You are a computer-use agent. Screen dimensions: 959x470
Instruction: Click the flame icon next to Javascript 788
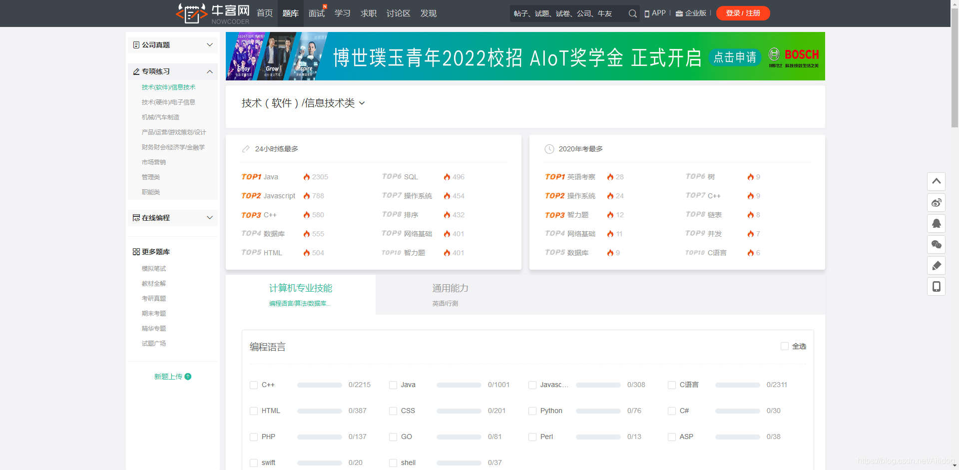pos(307,196)
